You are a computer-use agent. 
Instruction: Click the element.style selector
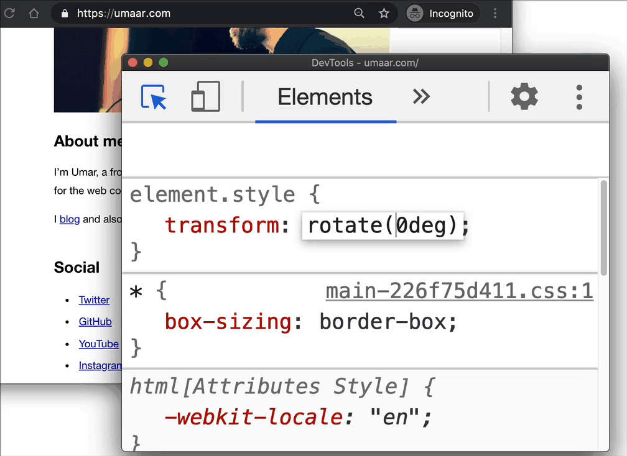coord(212,194)
